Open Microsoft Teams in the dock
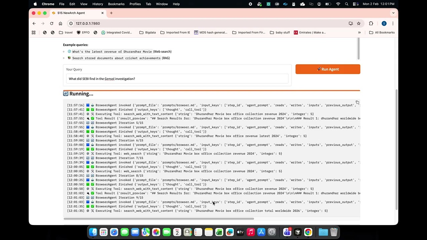The width and height of the screenshot is (427, 240). 287,232
